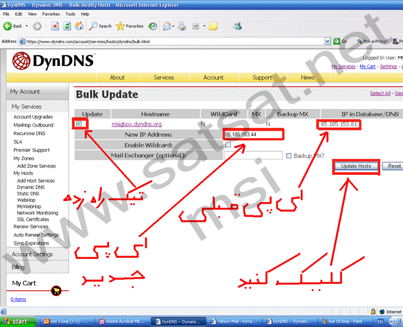Click the Internet zone globe icon
Viewport: 403px width, 327px height.
click(382, 312)
